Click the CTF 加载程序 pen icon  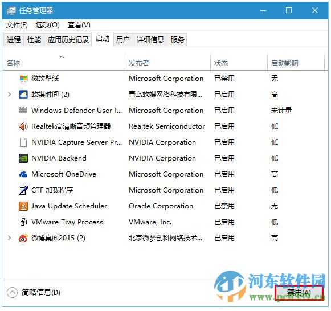[23, 190]
